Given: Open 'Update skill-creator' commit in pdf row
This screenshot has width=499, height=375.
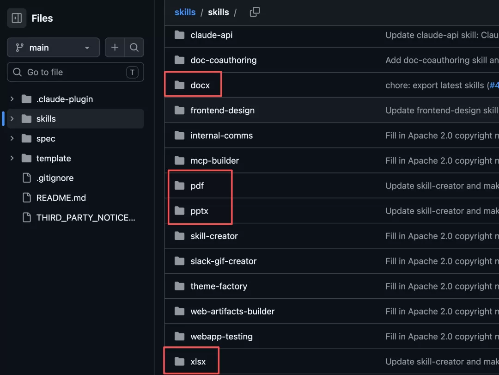Looking at the screenshot, I should click(x=442, y=186).
